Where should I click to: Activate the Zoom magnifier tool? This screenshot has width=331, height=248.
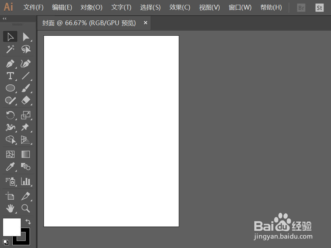tap(26, 208)
